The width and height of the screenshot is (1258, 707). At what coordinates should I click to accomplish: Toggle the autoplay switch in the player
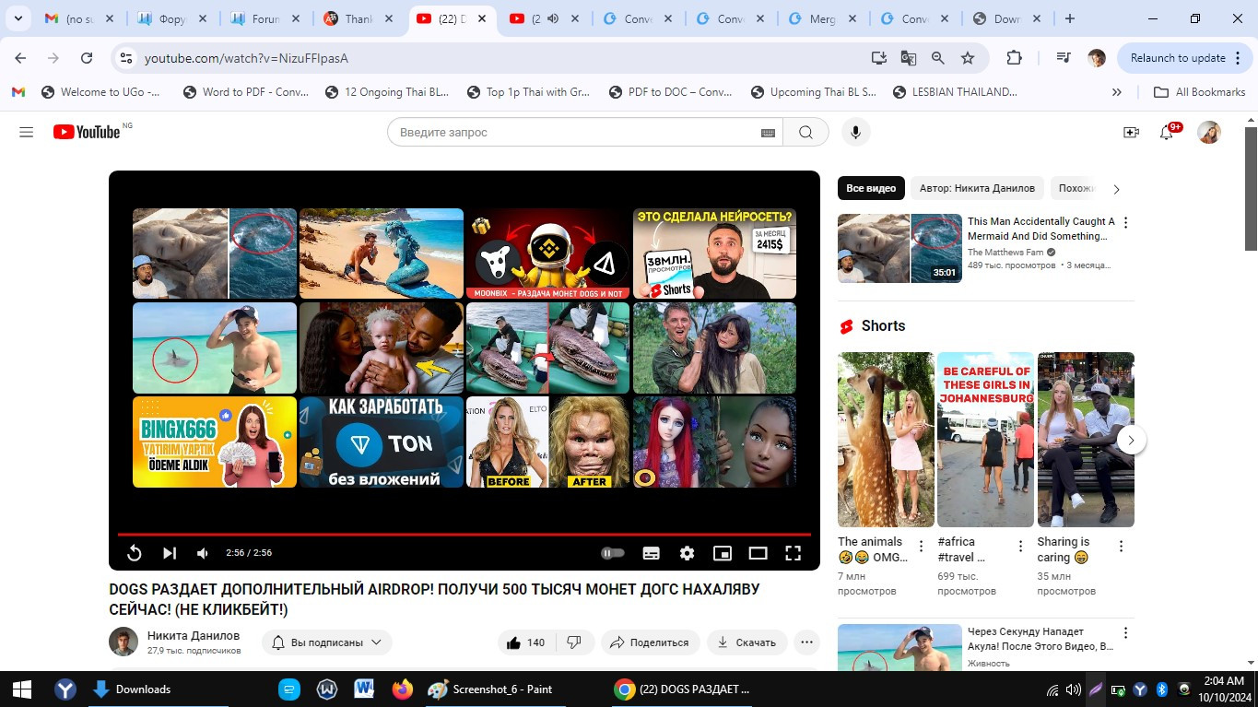[613, 553]
